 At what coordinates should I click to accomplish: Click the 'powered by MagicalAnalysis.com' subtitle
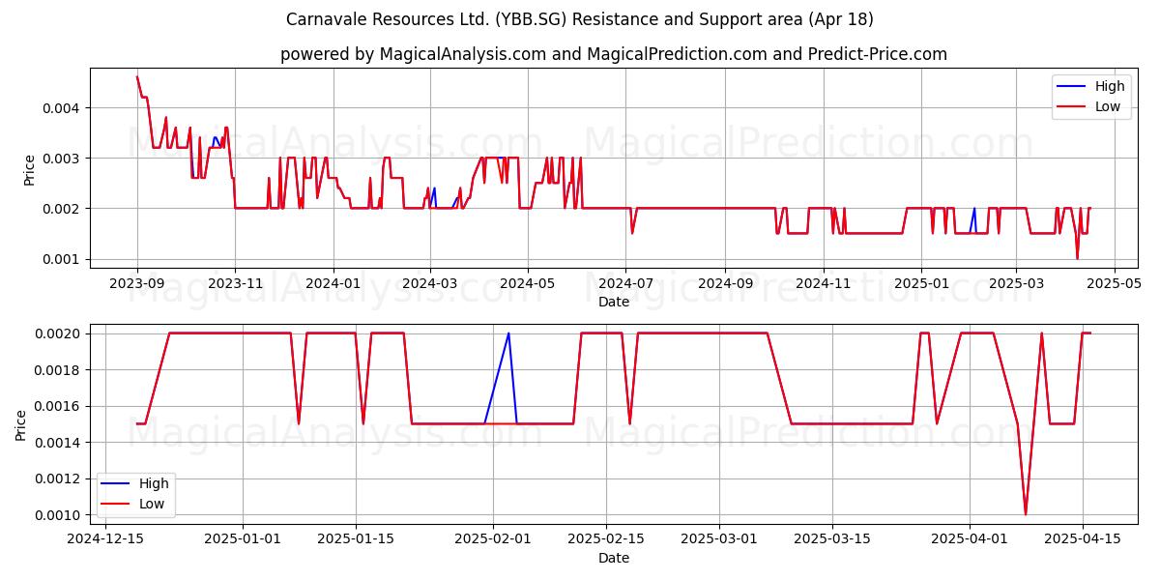pyautogui.click(x=614, y=54)
